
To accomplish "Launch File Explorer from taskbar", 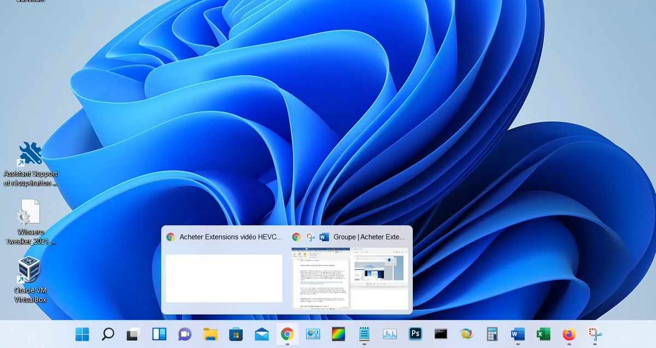I will point(210,334).
